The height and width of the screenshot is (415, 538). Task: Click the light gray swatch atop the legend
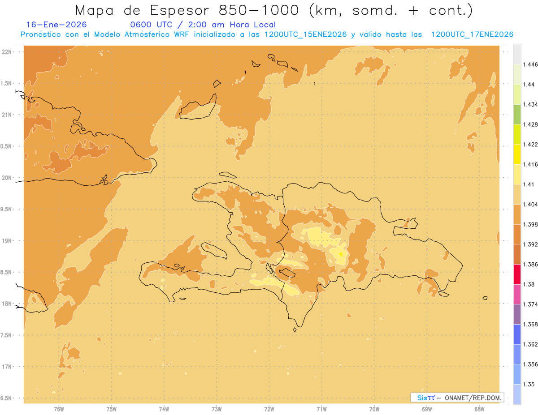[517, 54]
